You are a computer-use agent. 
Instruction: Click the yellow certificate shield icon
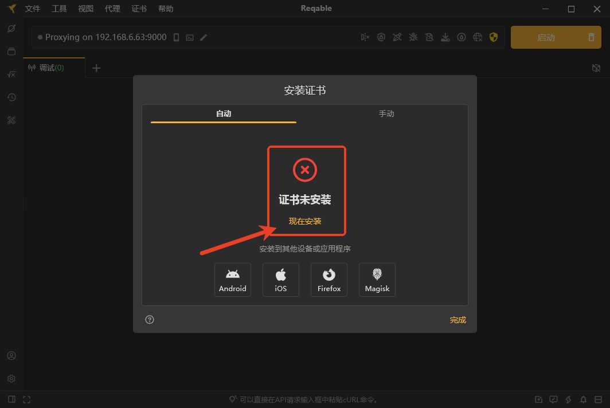494,37
